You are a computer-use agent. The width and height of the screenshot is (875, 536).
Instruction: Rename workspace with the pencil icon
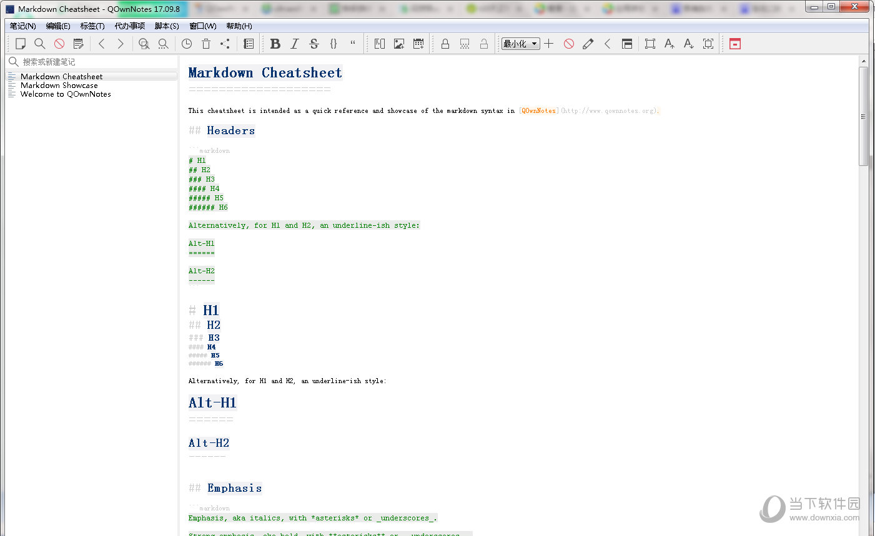point(588,44)
